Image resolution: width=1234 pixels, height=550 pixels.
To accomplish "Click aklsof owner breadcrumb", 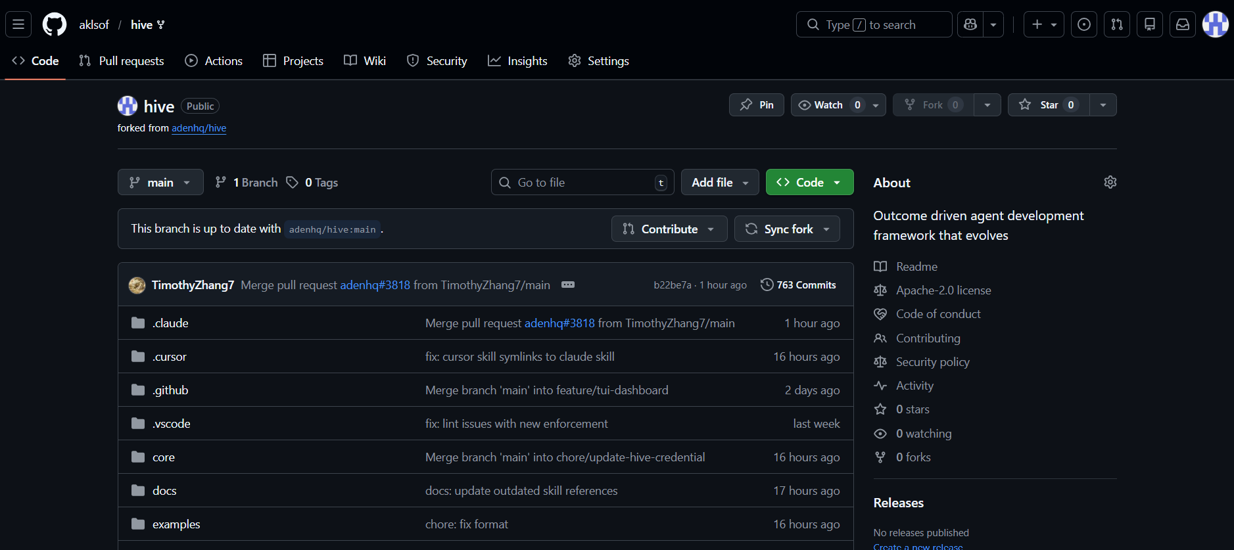I will pyautogui.click(x=94, y=24).
